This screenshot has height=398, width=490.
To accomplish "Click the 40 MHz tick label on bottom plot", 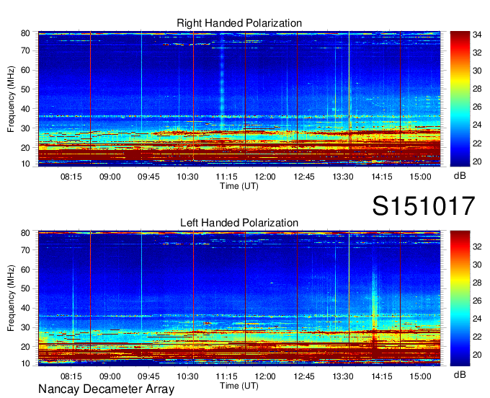I will (25, 308).
